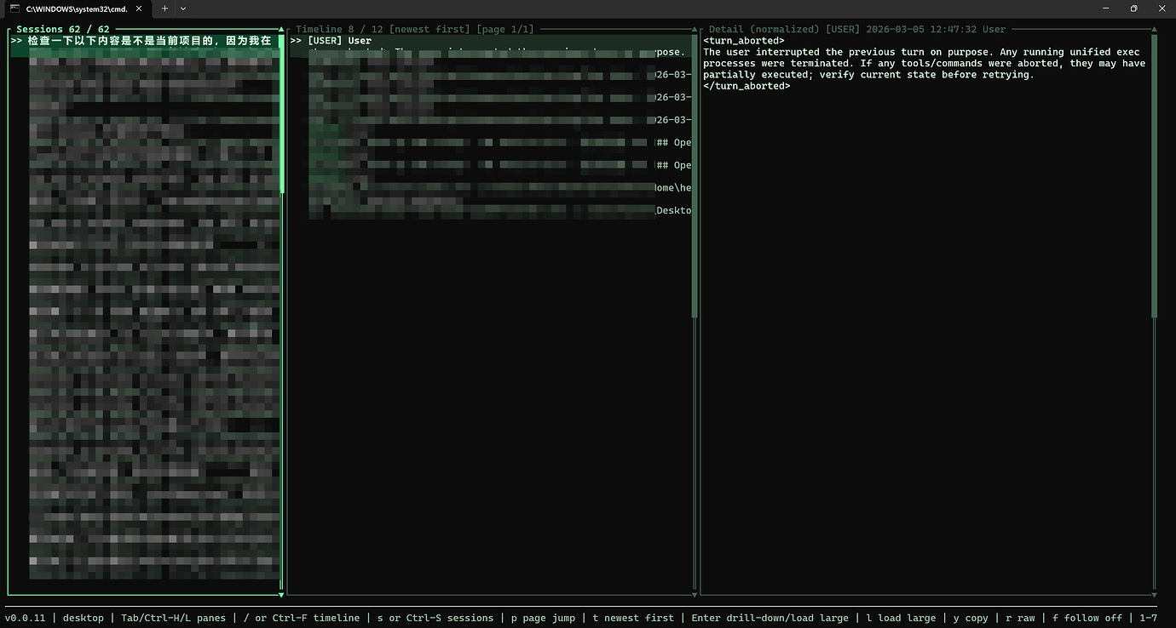Click the v0.0.11 version in status bar
1176x628 pixels.
(26, 618)
